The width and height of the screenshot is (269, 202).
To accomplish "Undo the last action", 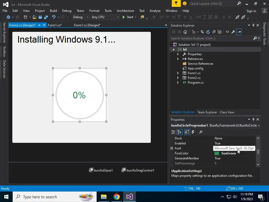I will [54, 17].
